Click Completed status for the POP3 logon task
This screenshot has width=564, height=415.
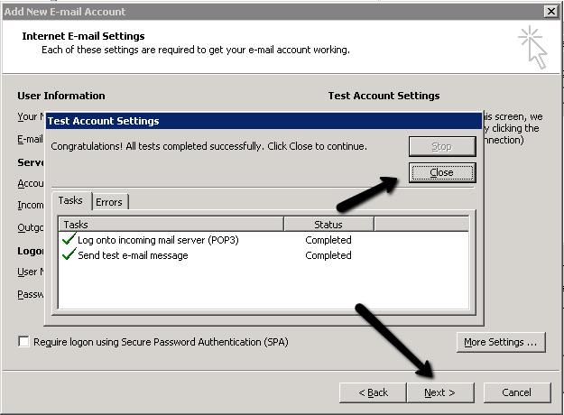coord(328,241)
